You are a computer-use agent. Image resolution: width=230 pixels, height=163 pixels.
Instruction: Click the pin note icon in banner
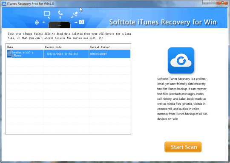click(x=75, y=14)
